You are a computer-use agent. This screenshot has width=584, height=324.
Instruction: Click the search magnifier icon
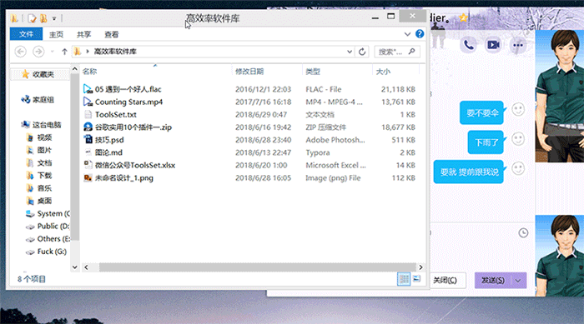coord(411,52)
